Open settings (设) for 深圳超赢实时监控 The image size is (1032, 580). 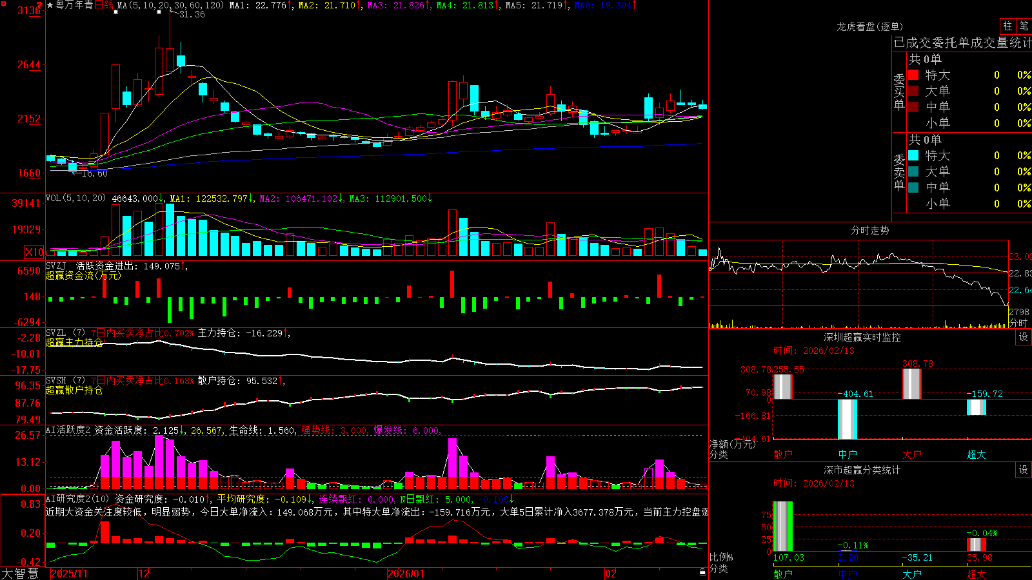1024,337
